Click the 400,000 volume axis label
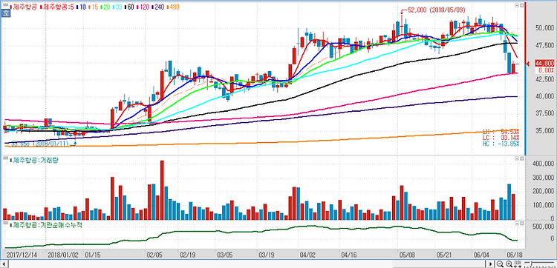This screenshot has height=268, width=557. click(x=544, y=164)
